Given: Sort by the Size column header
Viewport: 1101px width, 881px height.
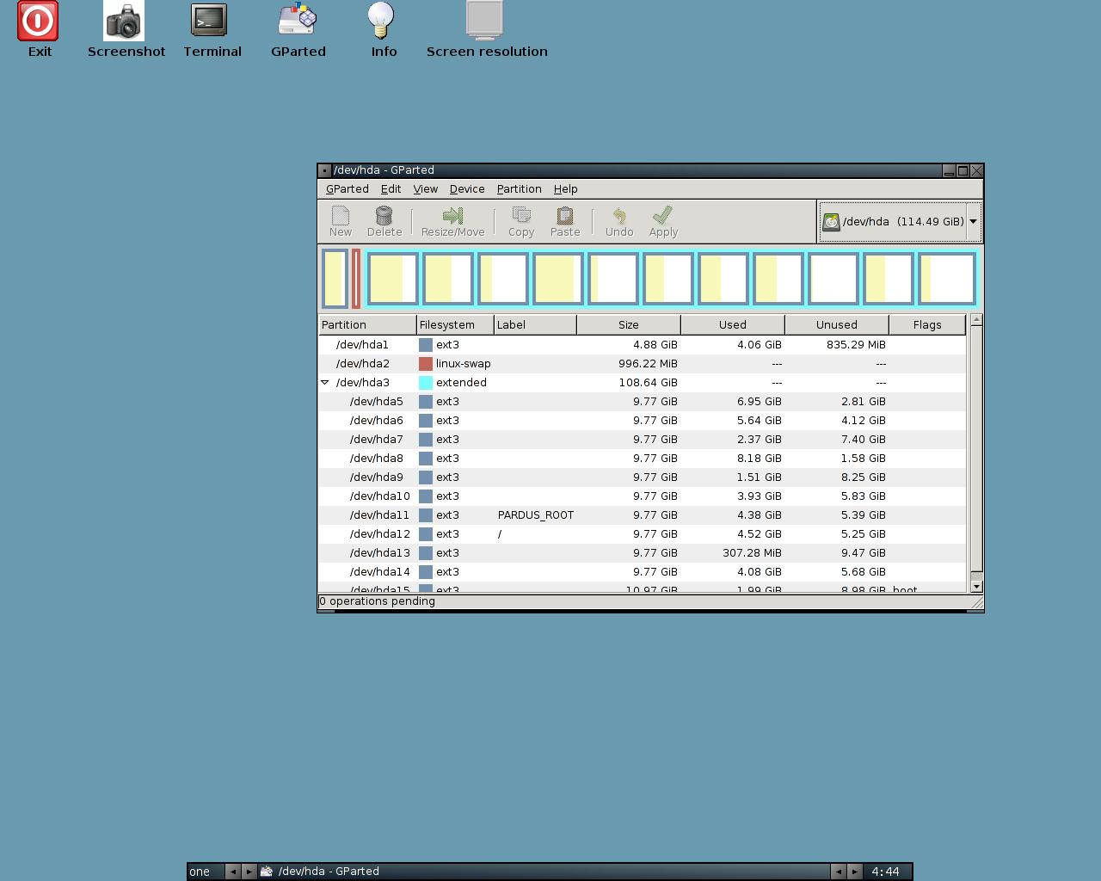Looking at the screenshot, I should click(629, 324).
